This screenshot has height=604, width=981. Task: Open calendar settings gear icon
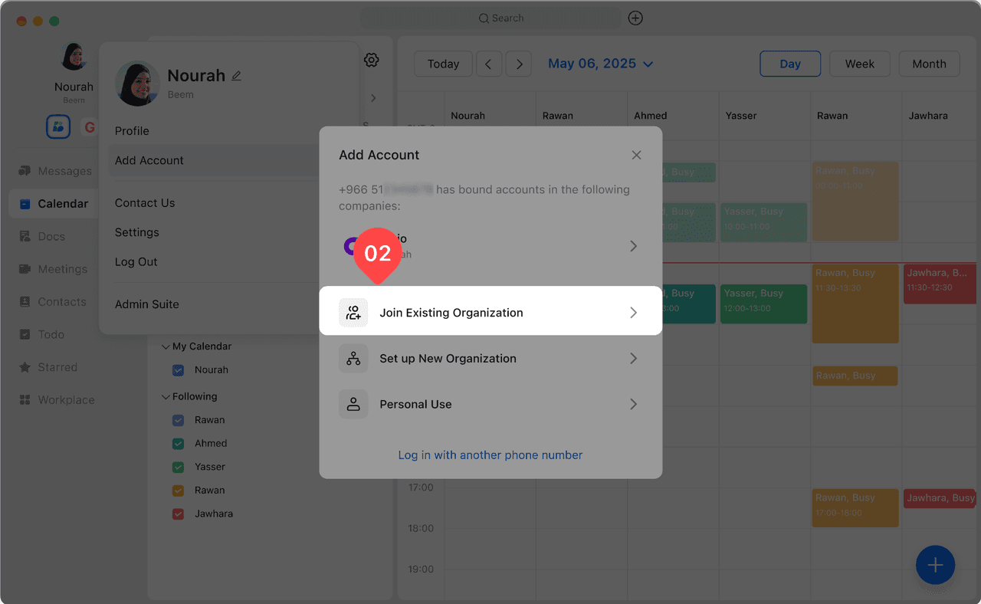(372, 60)
